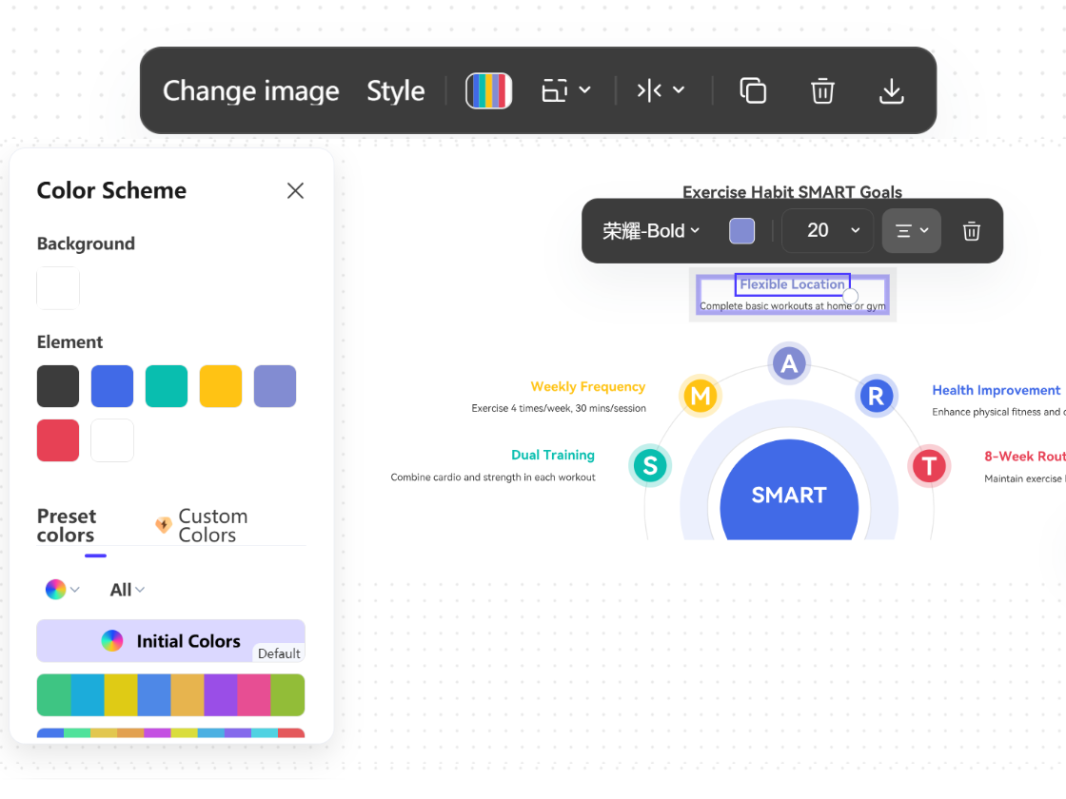Viewport: 1066px width, 799px height.
Task: Click the white Background swatch
Action: click(x=57, y=287)
